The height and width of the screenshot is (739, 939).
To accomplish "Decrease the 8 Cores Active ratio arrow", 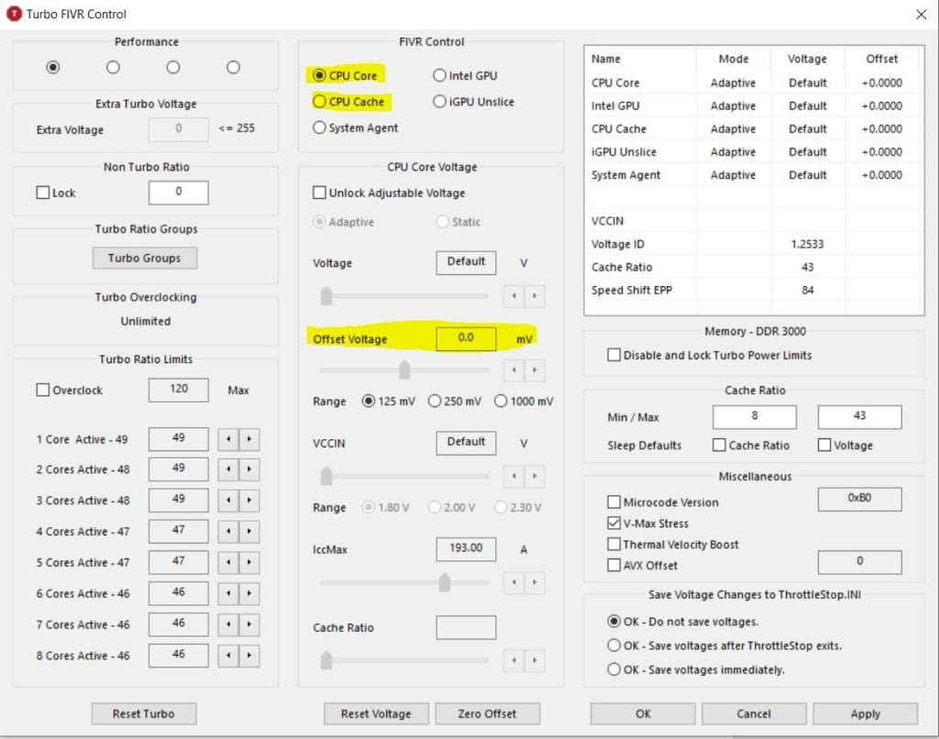I will click(228, 656).
